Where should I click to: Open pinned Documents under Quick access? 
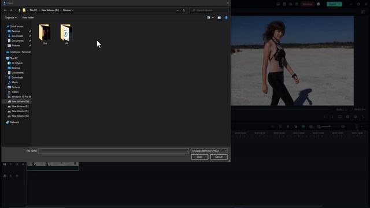pos(17,41)
